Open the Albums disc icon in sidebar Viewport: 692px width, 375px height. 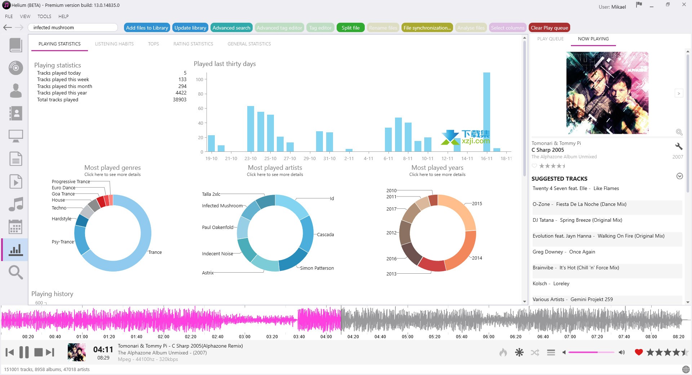[x=16, y=68]
